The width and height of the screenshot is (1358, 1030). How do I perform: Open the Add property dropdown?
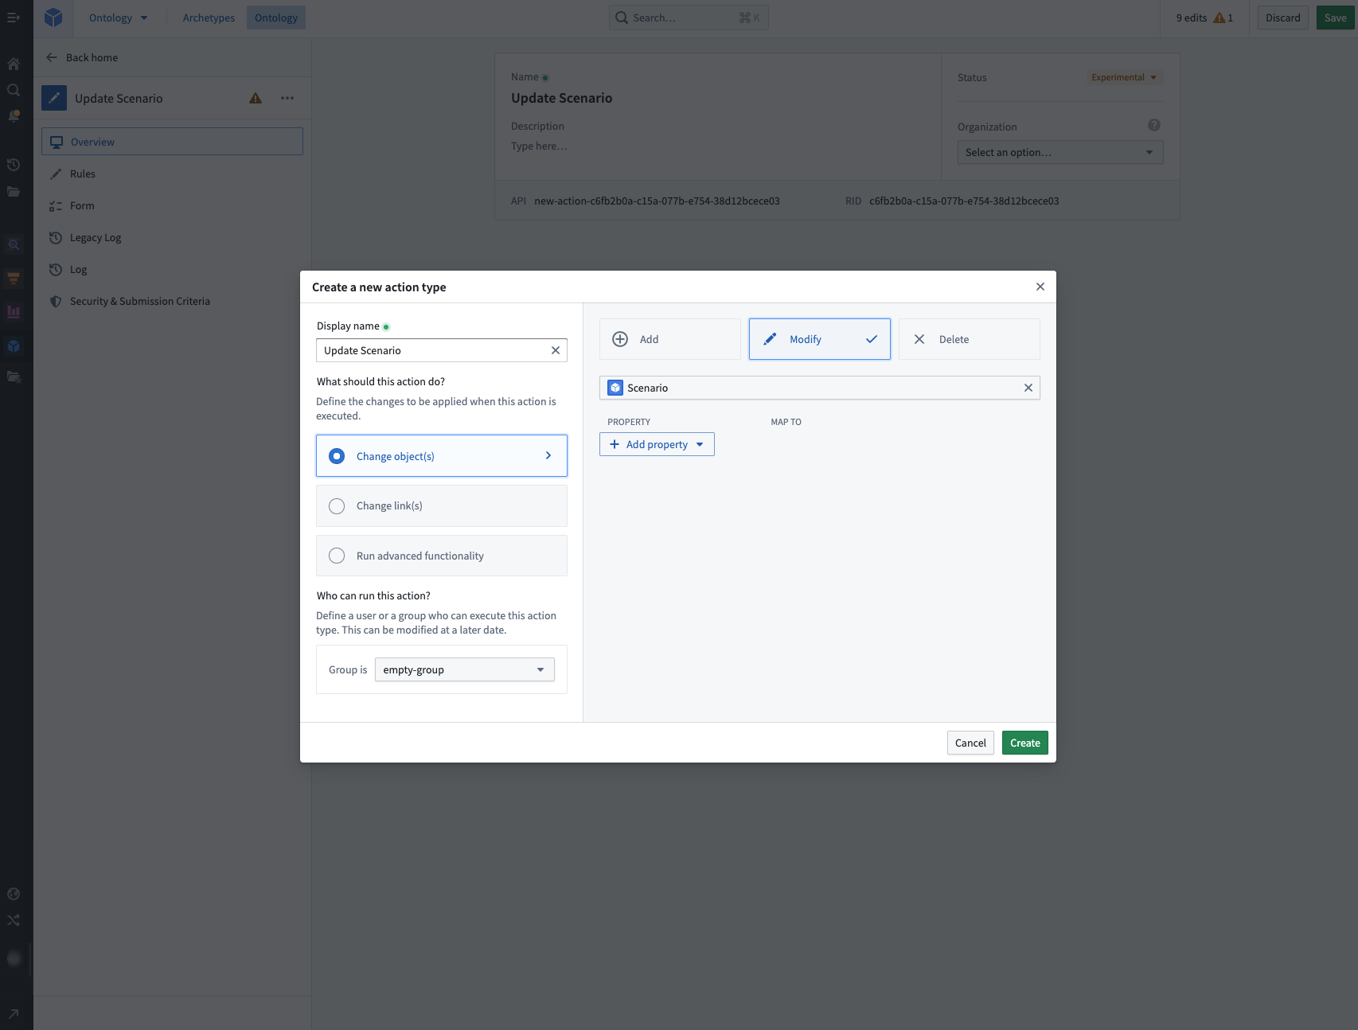point(657,444)
